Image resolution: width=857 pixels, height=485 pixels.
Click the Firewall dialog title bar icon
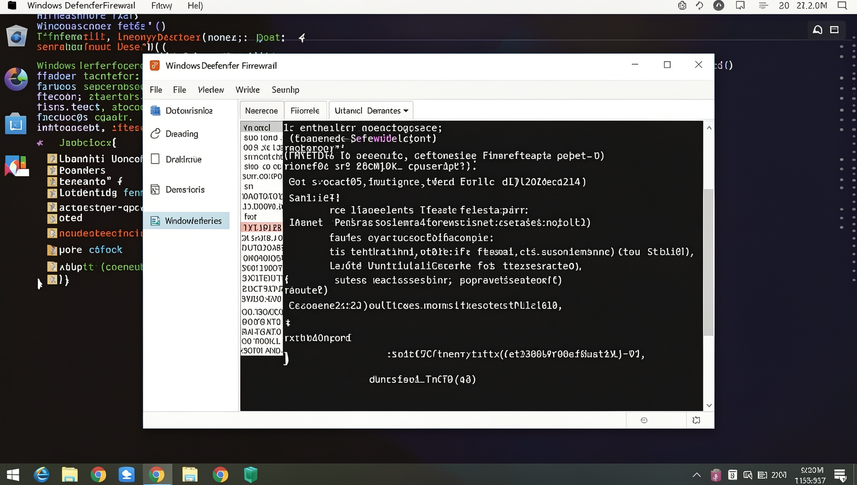(155, 65)
